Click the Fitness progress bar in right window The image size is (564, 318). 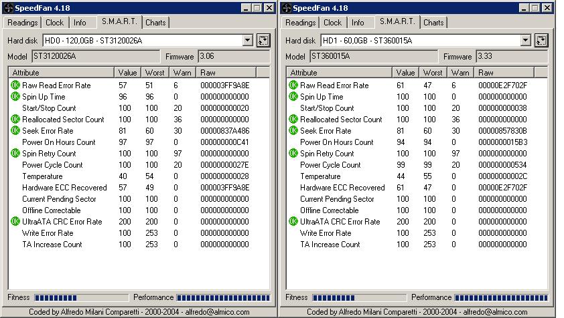[359, 297]
